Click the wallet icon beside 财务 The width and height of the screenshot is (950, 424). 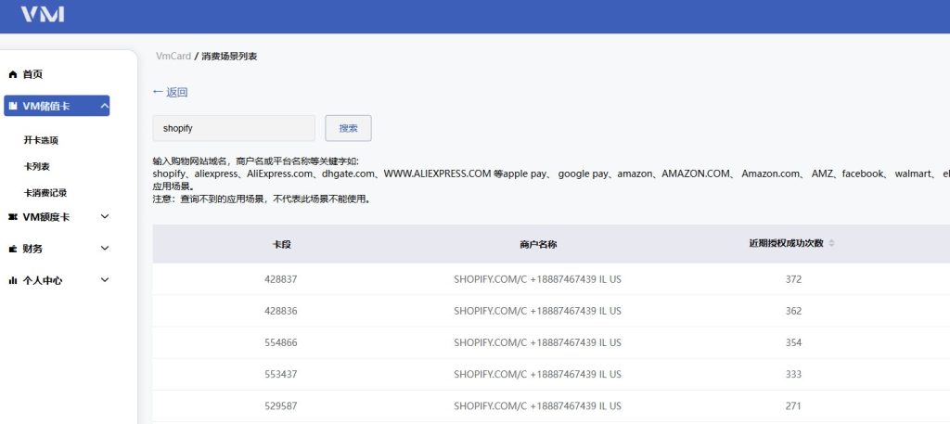[x=13, y=249]
